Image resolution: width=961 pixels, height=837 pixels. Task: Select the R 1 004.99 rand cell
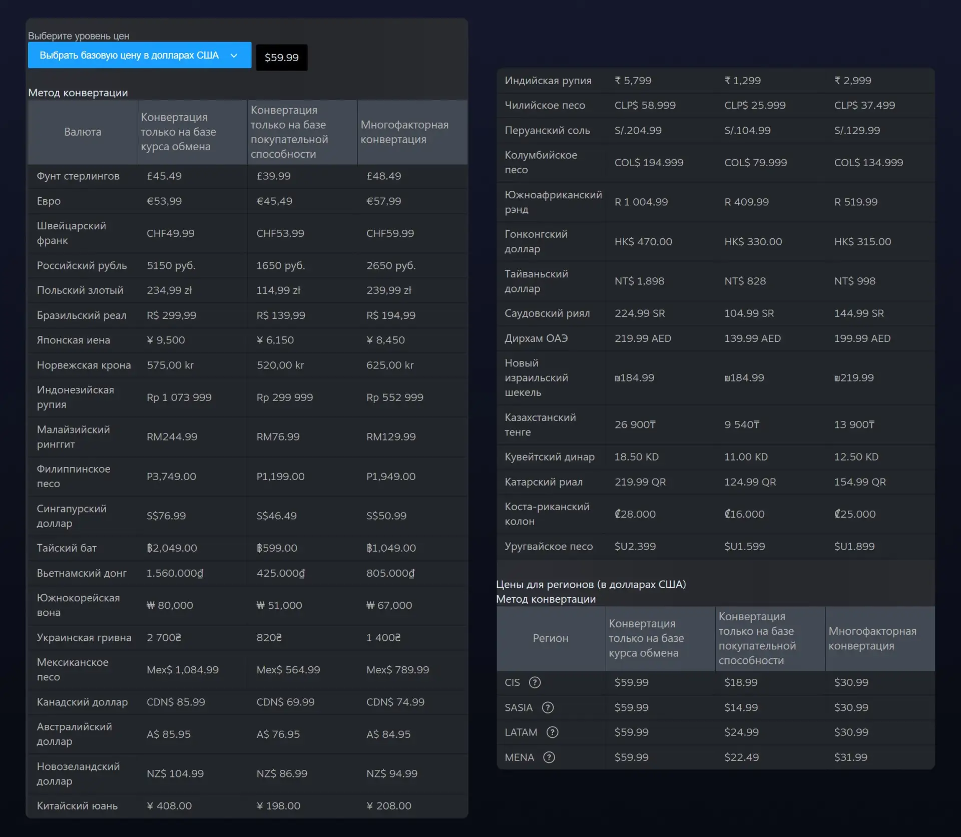pos(641,202)
